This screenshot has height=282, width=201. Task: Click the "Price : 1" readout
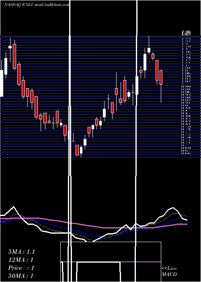(x=21, y=268)
